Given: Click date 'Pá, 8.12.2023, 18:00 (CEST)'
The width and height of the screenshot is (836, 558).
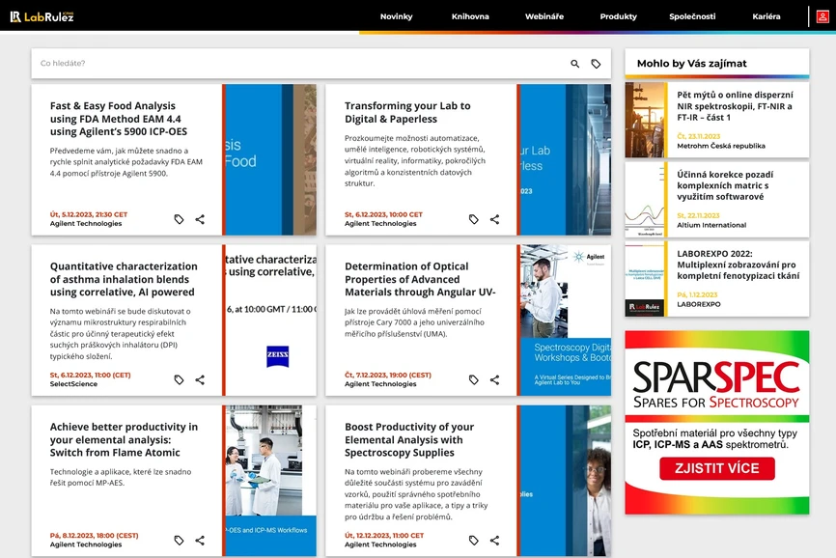Looking at the screenshot, I should tap(94, 536).
